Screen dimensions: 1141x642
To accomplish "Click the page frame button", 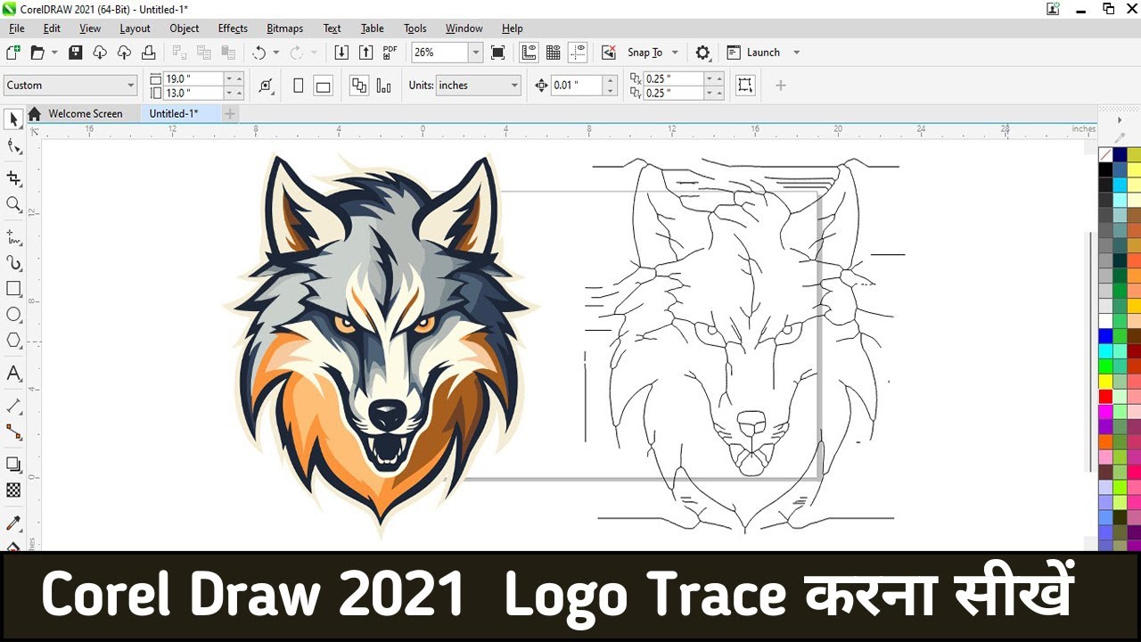I will tap(745, 86).
